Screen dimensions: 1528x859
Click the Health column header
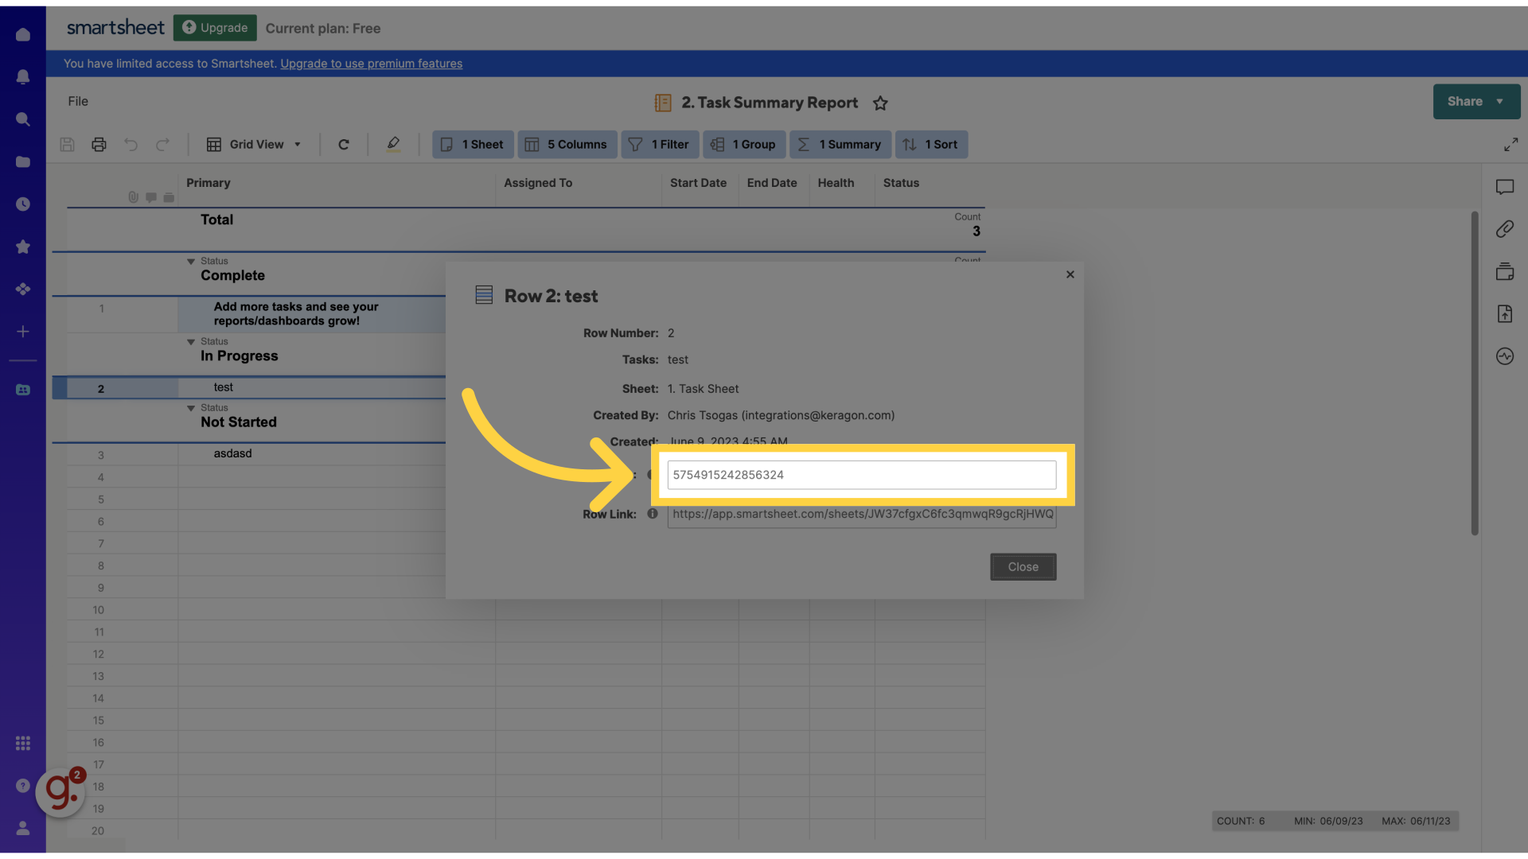click(x=836, y=183)
